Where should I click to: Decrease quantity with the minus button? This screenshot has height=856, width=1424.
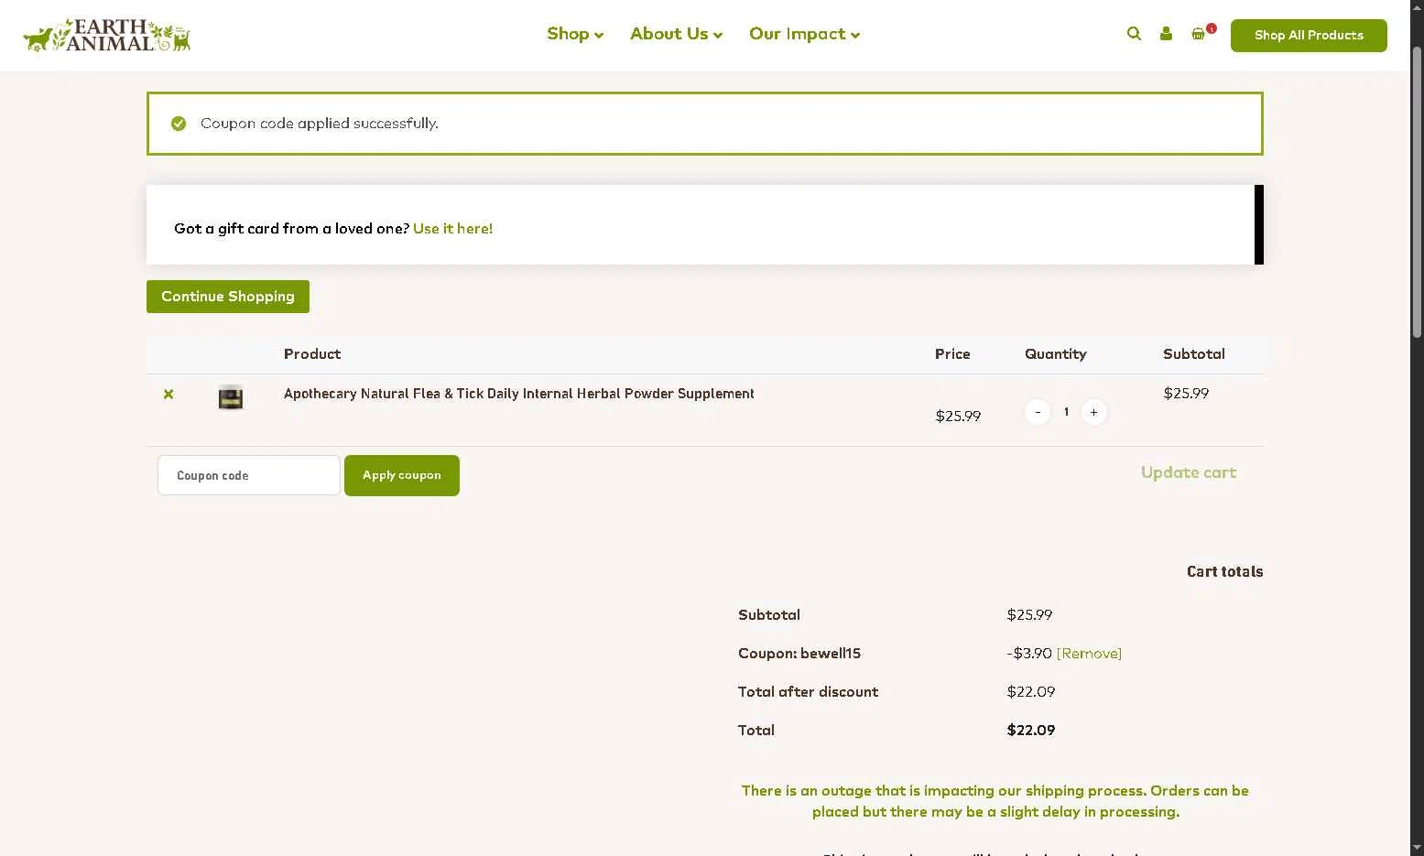click(x=1038, y=412)
